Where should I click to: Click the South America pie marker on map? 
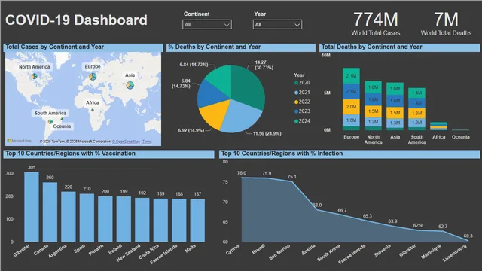click(50, 122)
